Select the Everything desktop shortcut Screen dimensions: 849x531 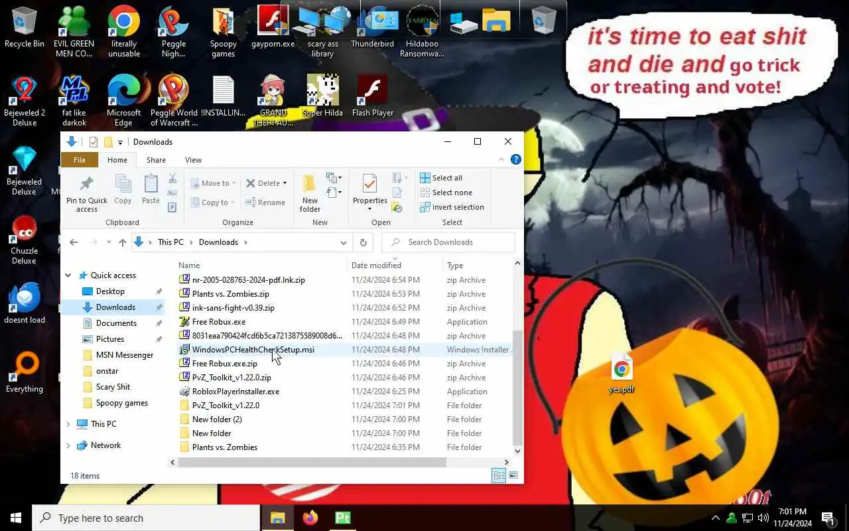click(x=25, y=372)
